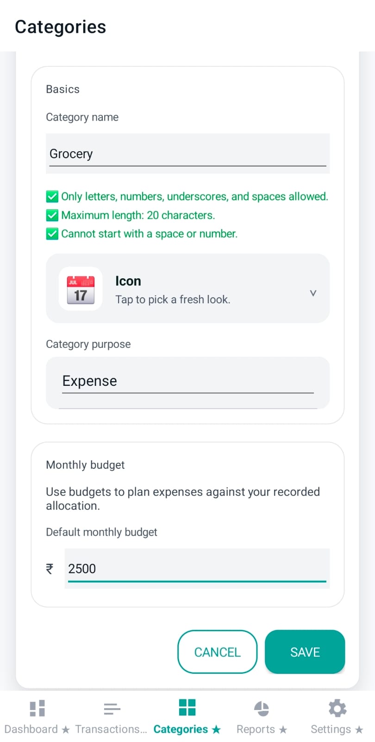Tap the maximum length validation checkmark
The height and width of the screenshot is (742, 375).
(52, 215)
